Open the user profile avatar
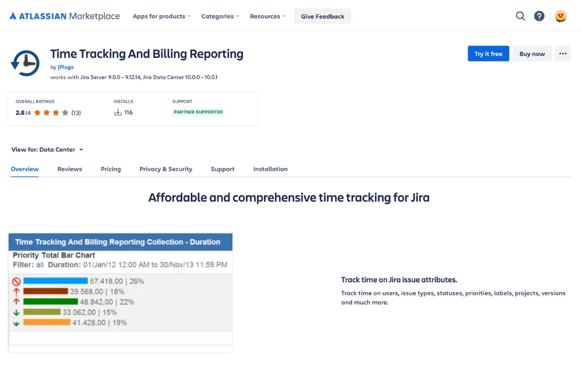 (x=560, y=16)
